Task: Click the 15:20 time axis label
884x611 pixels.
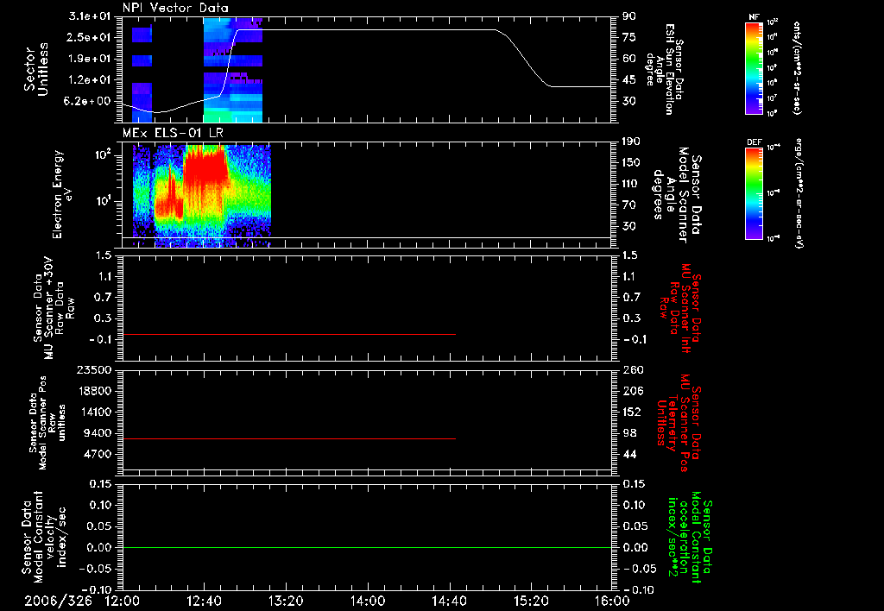Action: click(531, 601)
